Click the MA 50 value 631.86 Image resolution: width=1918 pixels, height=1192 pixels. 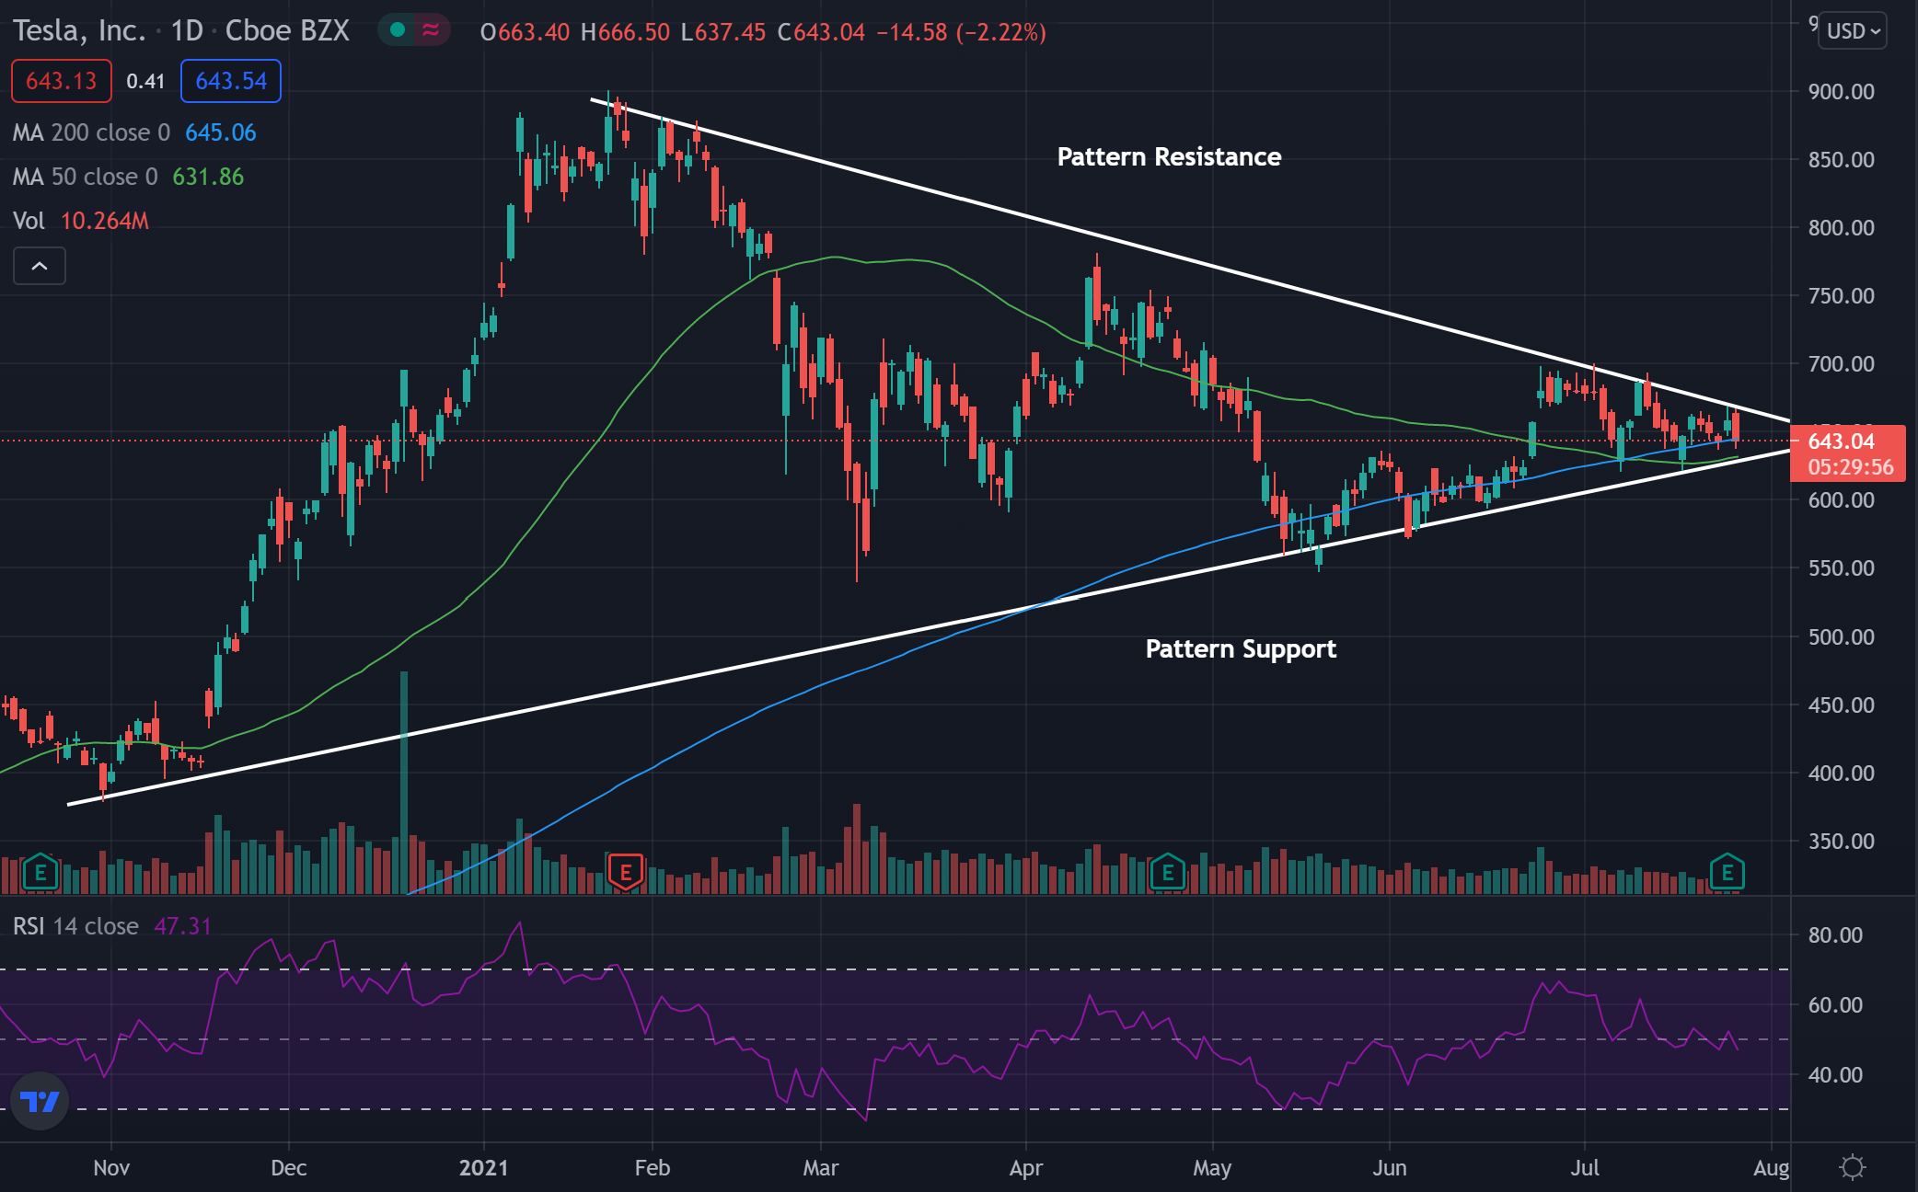tap(209, 177)
